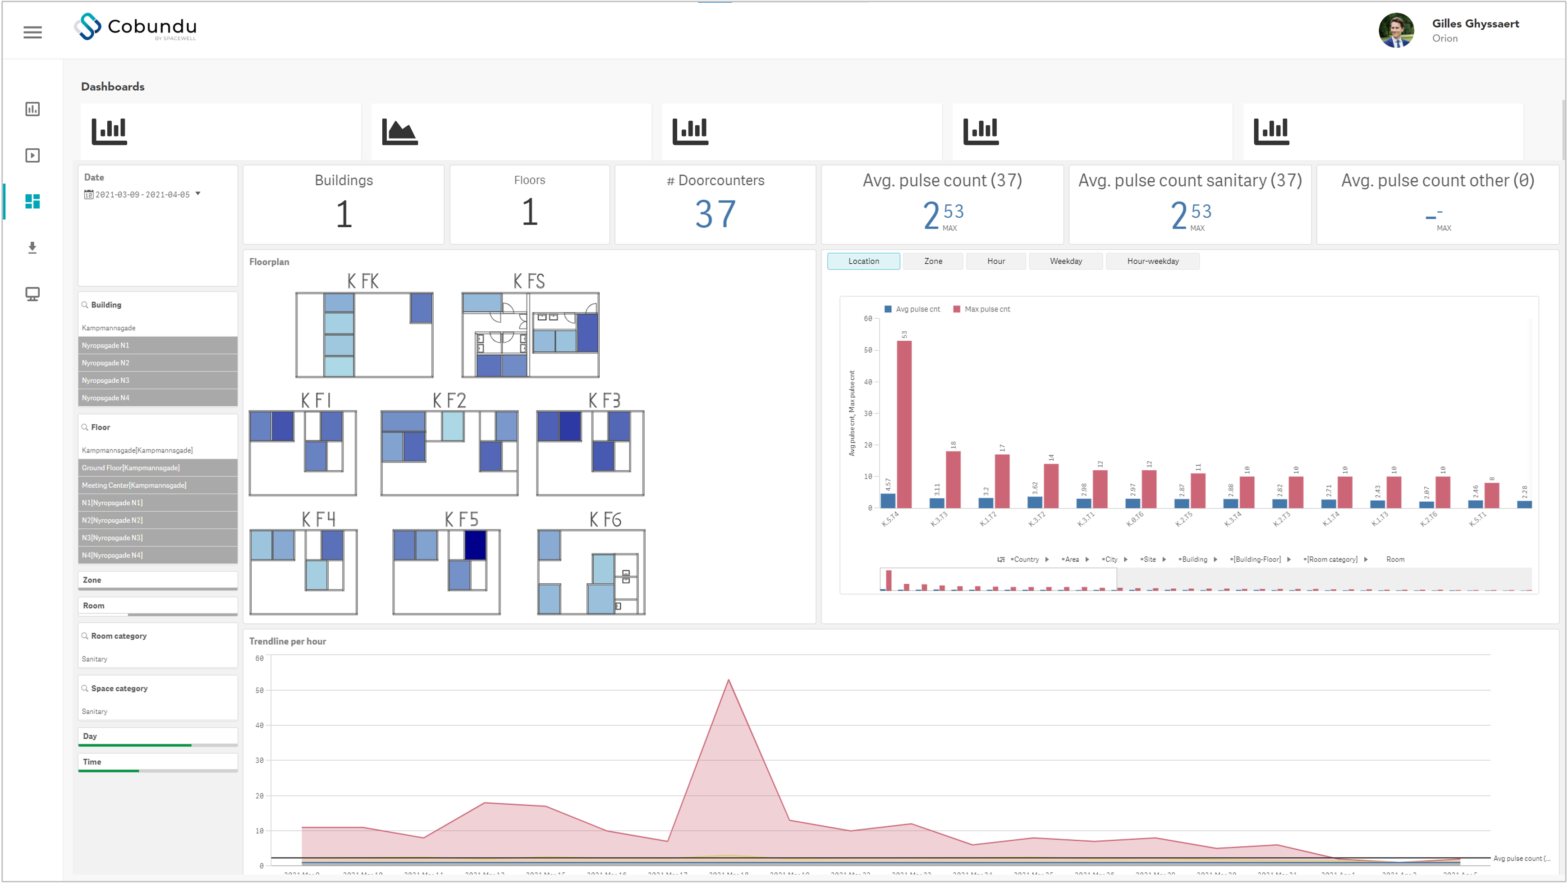Viewport: 1568px width, 884px height.
Task: Select Nyropsgade N2 building
Action: pyautogui.click(x=158, y=363)
